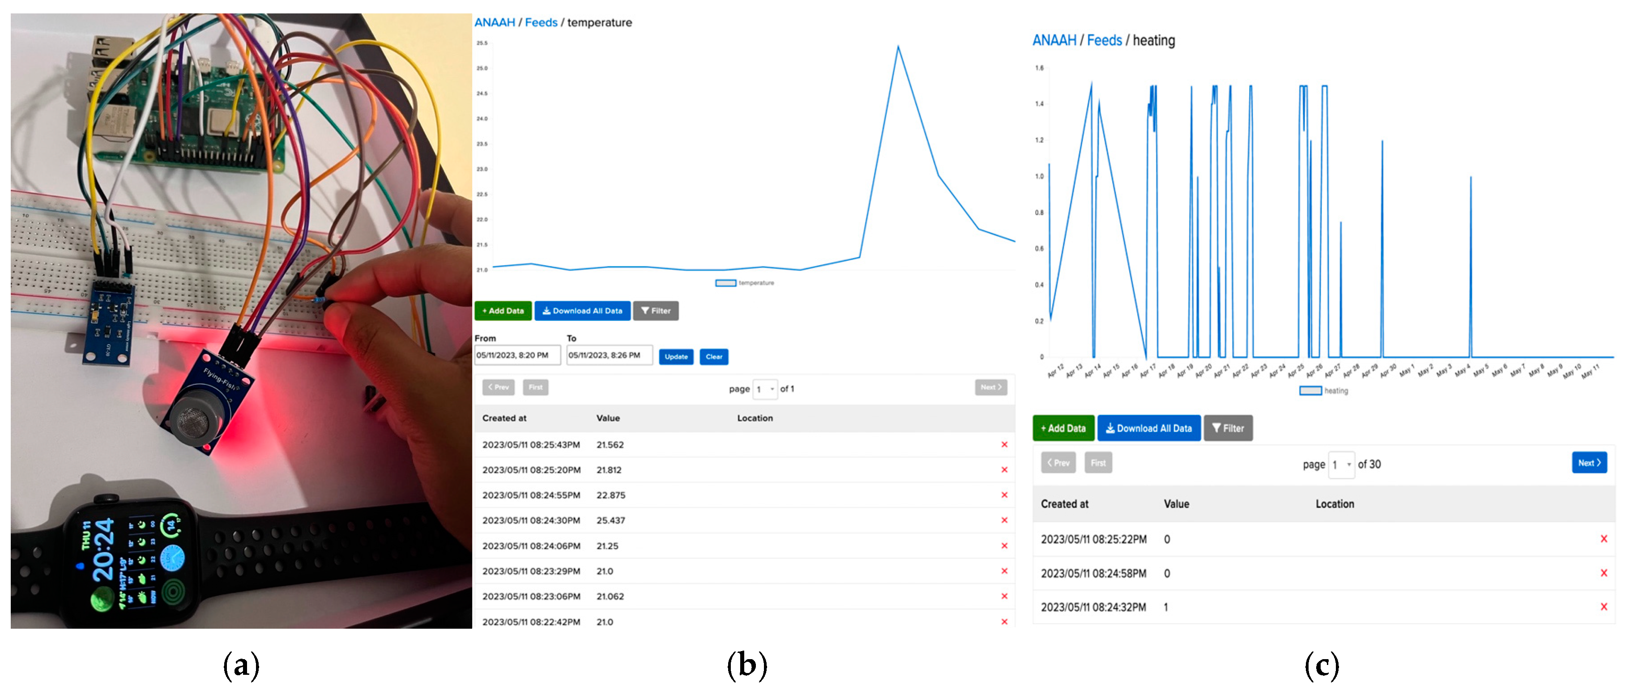The image size is (1629, 690).
Task: Remove the 22.875 temperature data point
Action: pos(1003,494)
